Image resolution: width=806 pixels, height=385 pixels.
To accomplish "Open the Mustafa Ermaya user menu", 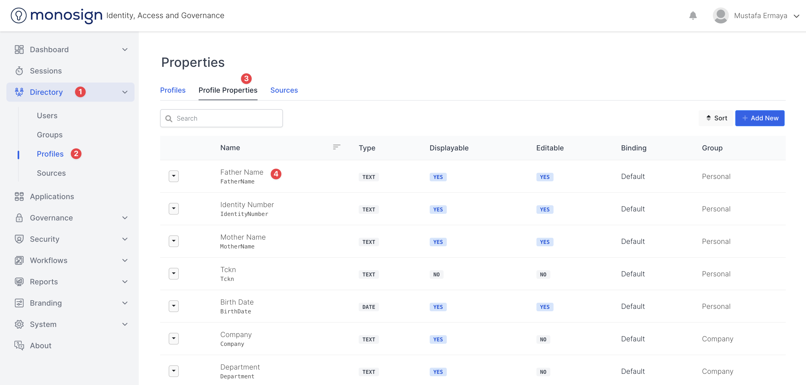I will [x=760, y=16].
